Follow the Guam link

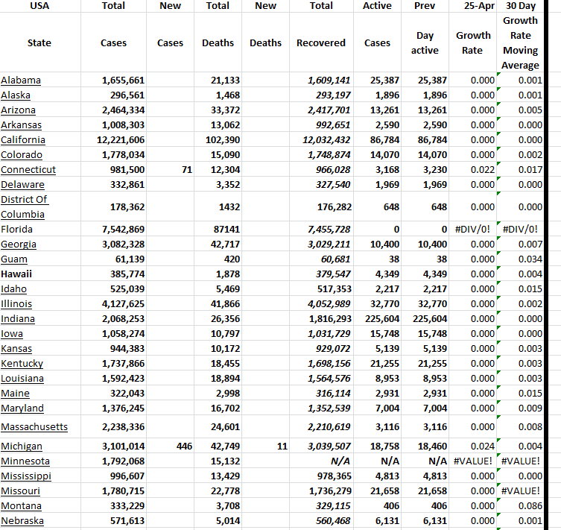(x=14, y=259)
